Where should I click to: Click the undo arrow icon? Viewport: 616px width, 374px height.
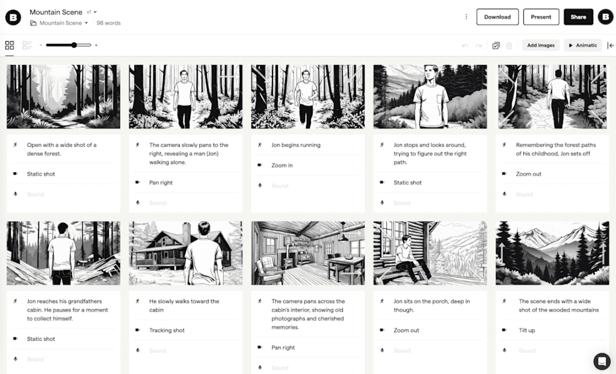(x=465, y=46)
